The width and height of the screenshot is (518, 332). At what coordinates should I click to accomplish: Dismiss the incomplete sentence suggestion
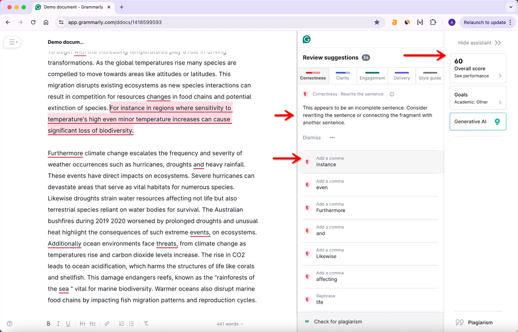[312, 137]
